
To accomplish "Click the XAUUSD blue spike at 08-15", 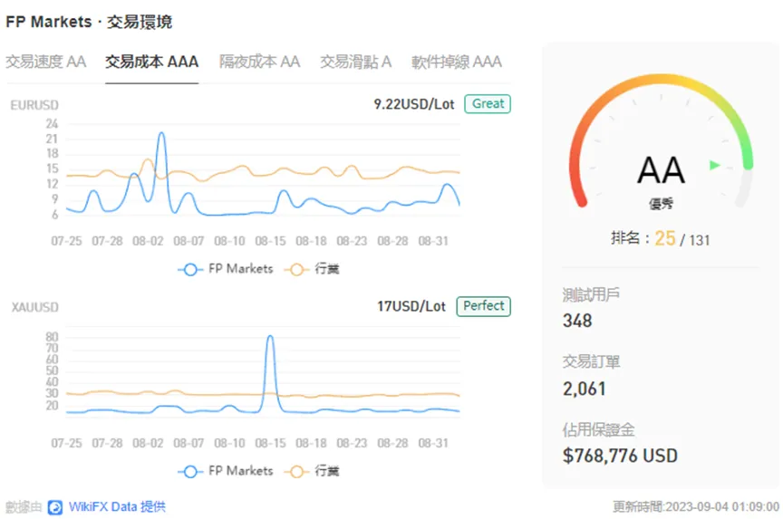I will [x=270, y=337].
